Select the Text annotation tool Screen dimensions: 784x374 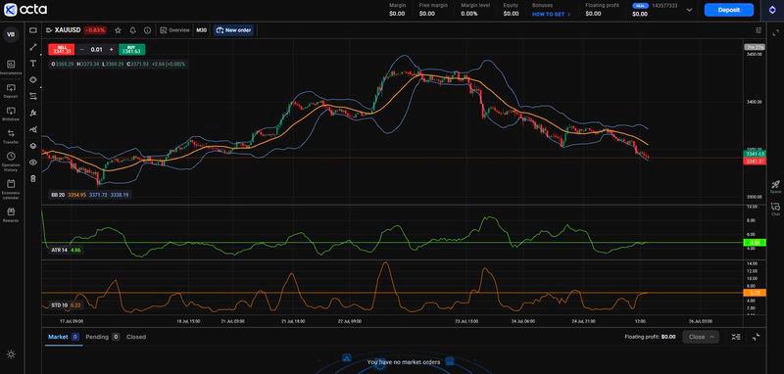click(x=33, y=64)
